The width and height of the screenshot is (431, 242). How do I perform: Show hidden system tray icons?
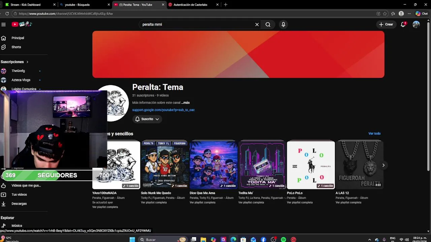pyautogui.click(x=369, y=240)
